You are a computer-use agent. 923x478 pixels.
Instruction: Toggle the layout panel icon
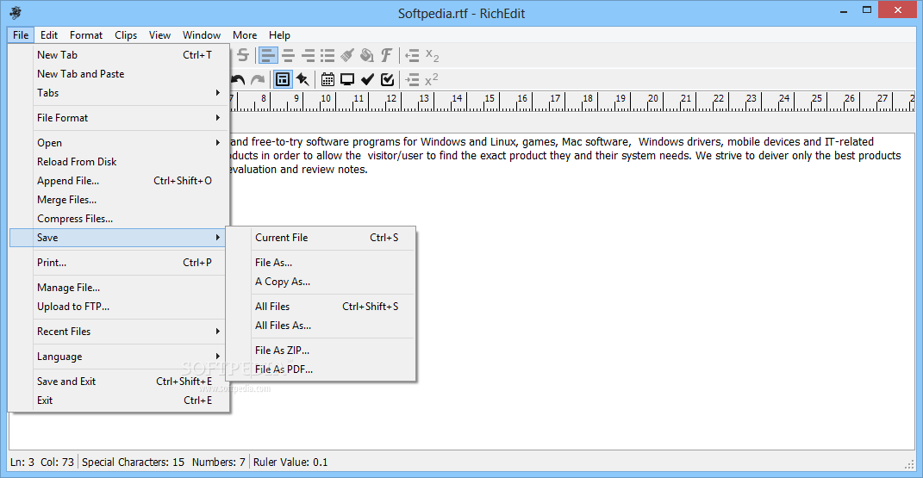click(283, 79)
